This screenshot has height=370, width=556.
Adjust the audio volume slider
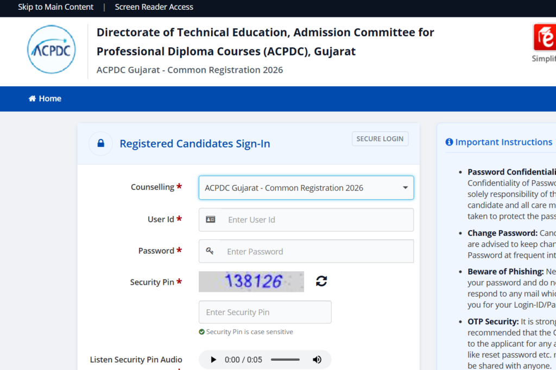[x=285, y=360]
